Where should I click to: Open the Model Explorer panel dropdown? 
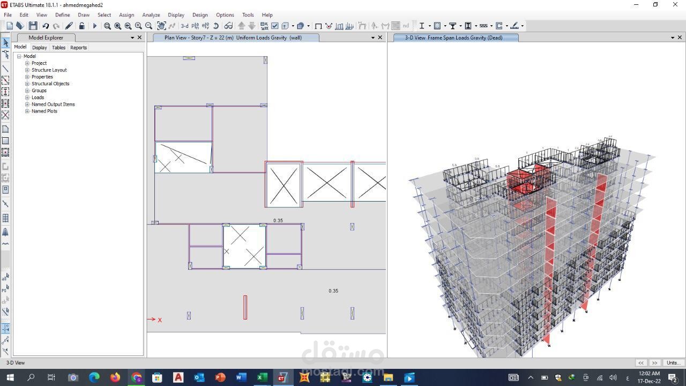tap(132, 38)
